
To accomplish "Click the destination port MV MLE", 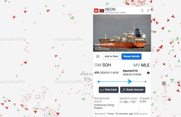I will [141, 65].
